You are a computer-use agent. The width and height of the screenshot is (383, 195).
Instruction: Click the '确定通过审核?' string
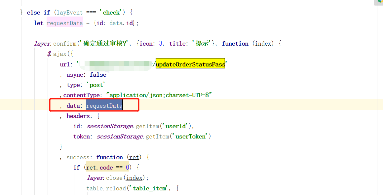point(103,44)
